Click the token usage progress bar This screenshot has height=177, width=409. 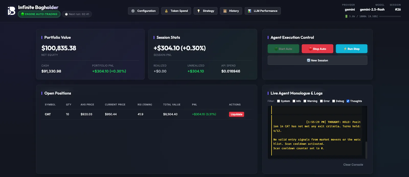tap(390, 16)
